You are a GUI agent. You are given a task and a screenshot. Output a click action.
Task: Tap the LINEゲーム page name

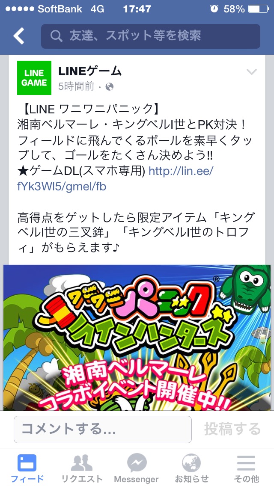(89, 71)
